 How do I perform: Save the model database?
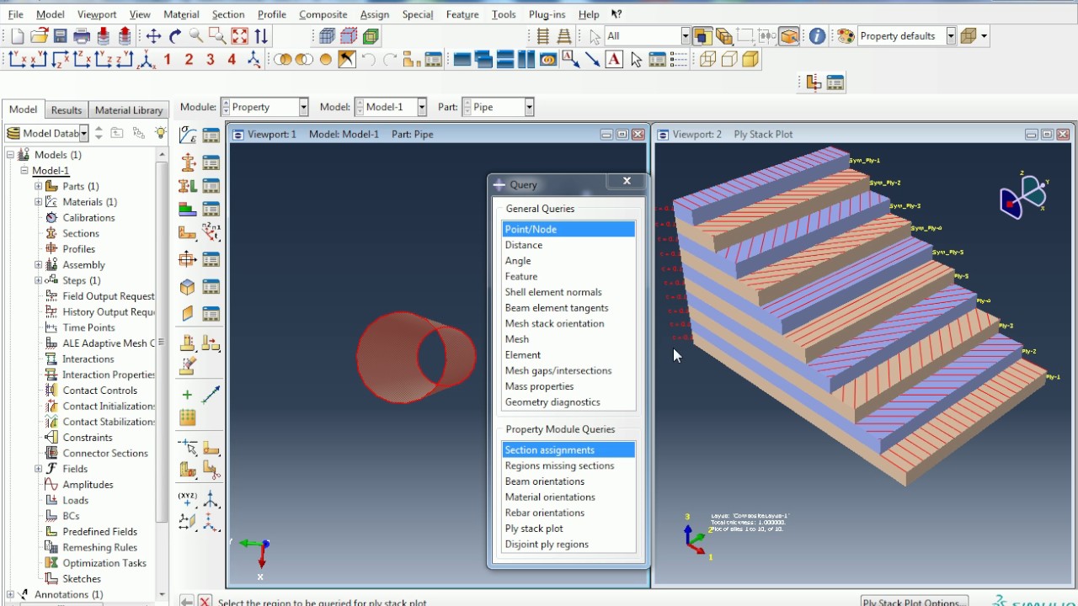coord(60,36)
